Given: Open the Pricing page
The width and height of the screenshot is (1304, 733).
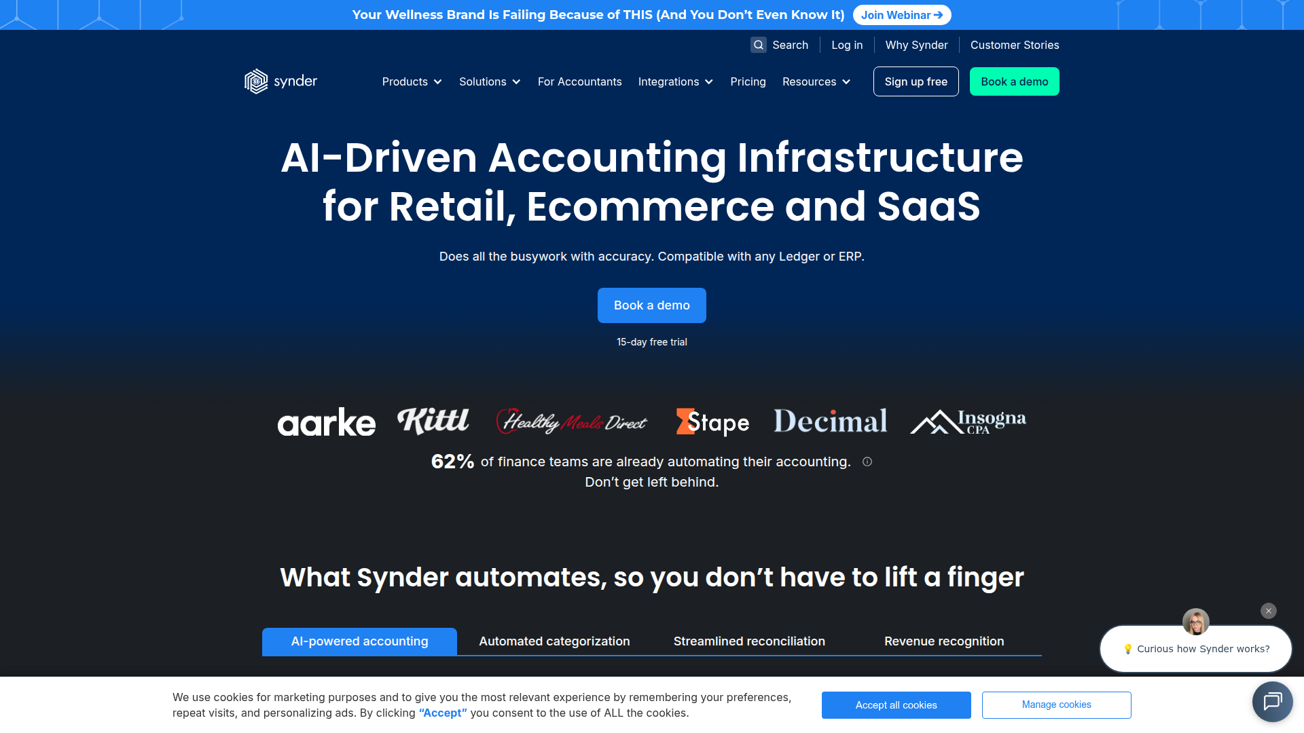Looking at the screenshot, I should [748, 81].
